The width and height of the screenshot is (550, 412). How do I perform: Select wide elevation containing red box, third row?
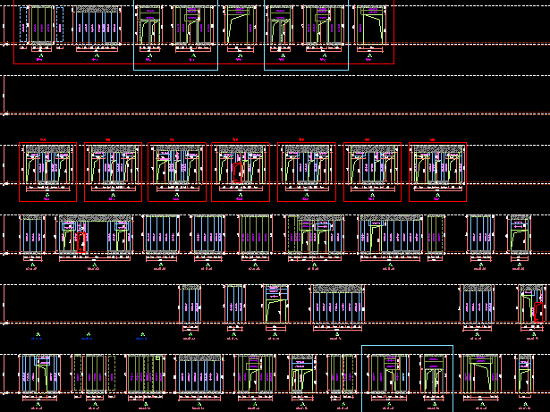tap(94, 238)
